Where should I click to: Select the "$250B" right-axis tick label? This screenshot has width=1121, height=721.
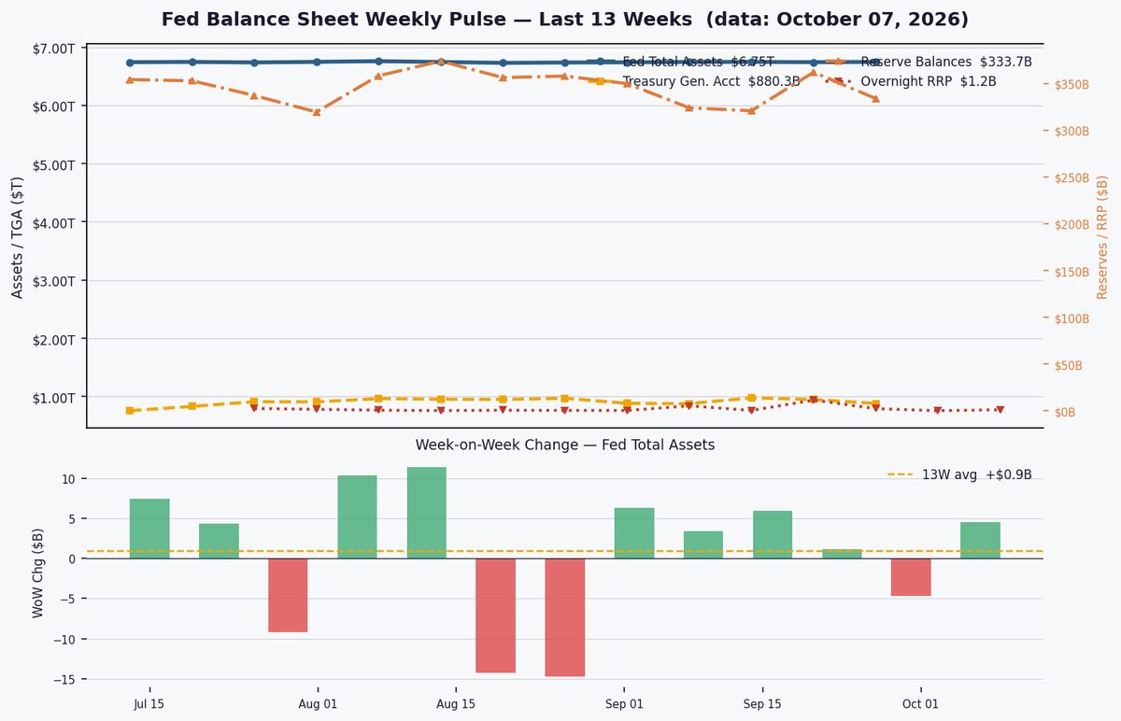1071,178
